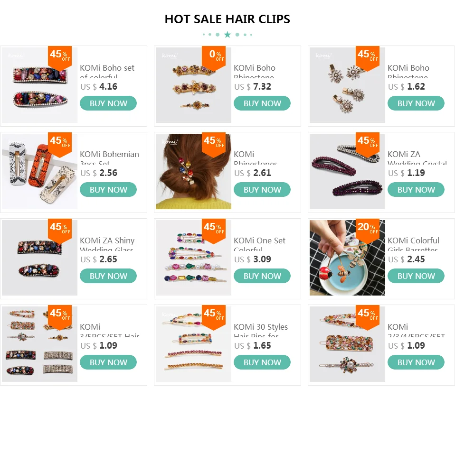The width and height of the screenshot is (455, 472).
Task: Click BUY NOW for the US $1.62 item
Action: click(416, 103)
